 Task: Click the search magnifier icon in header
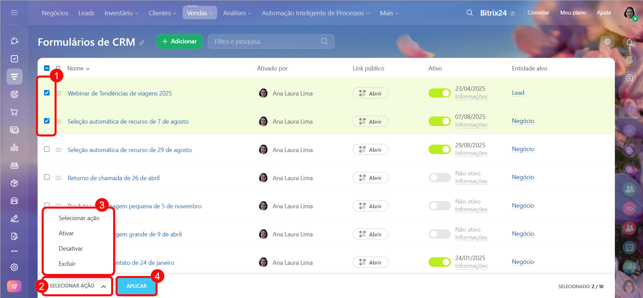point(470,13)
